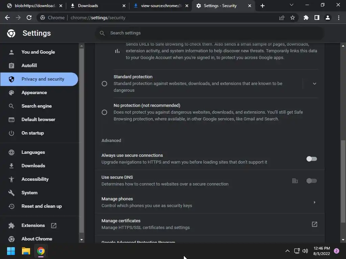Select Standard protection radio button

click(104, 84)
